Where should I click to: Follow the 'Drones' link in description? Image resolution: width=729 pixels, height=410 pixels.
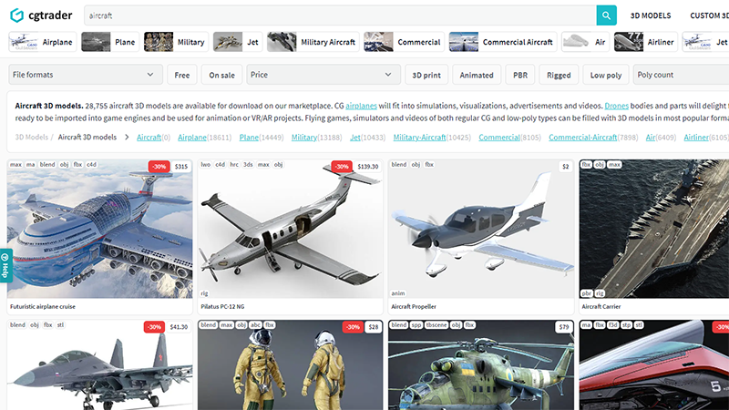(617, 106)
